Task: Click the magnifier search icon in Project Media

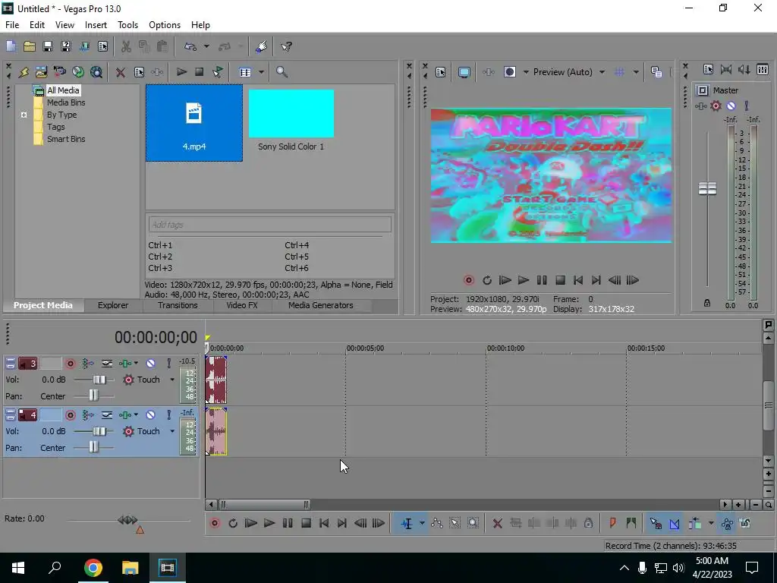Action: tap(282, 72)
